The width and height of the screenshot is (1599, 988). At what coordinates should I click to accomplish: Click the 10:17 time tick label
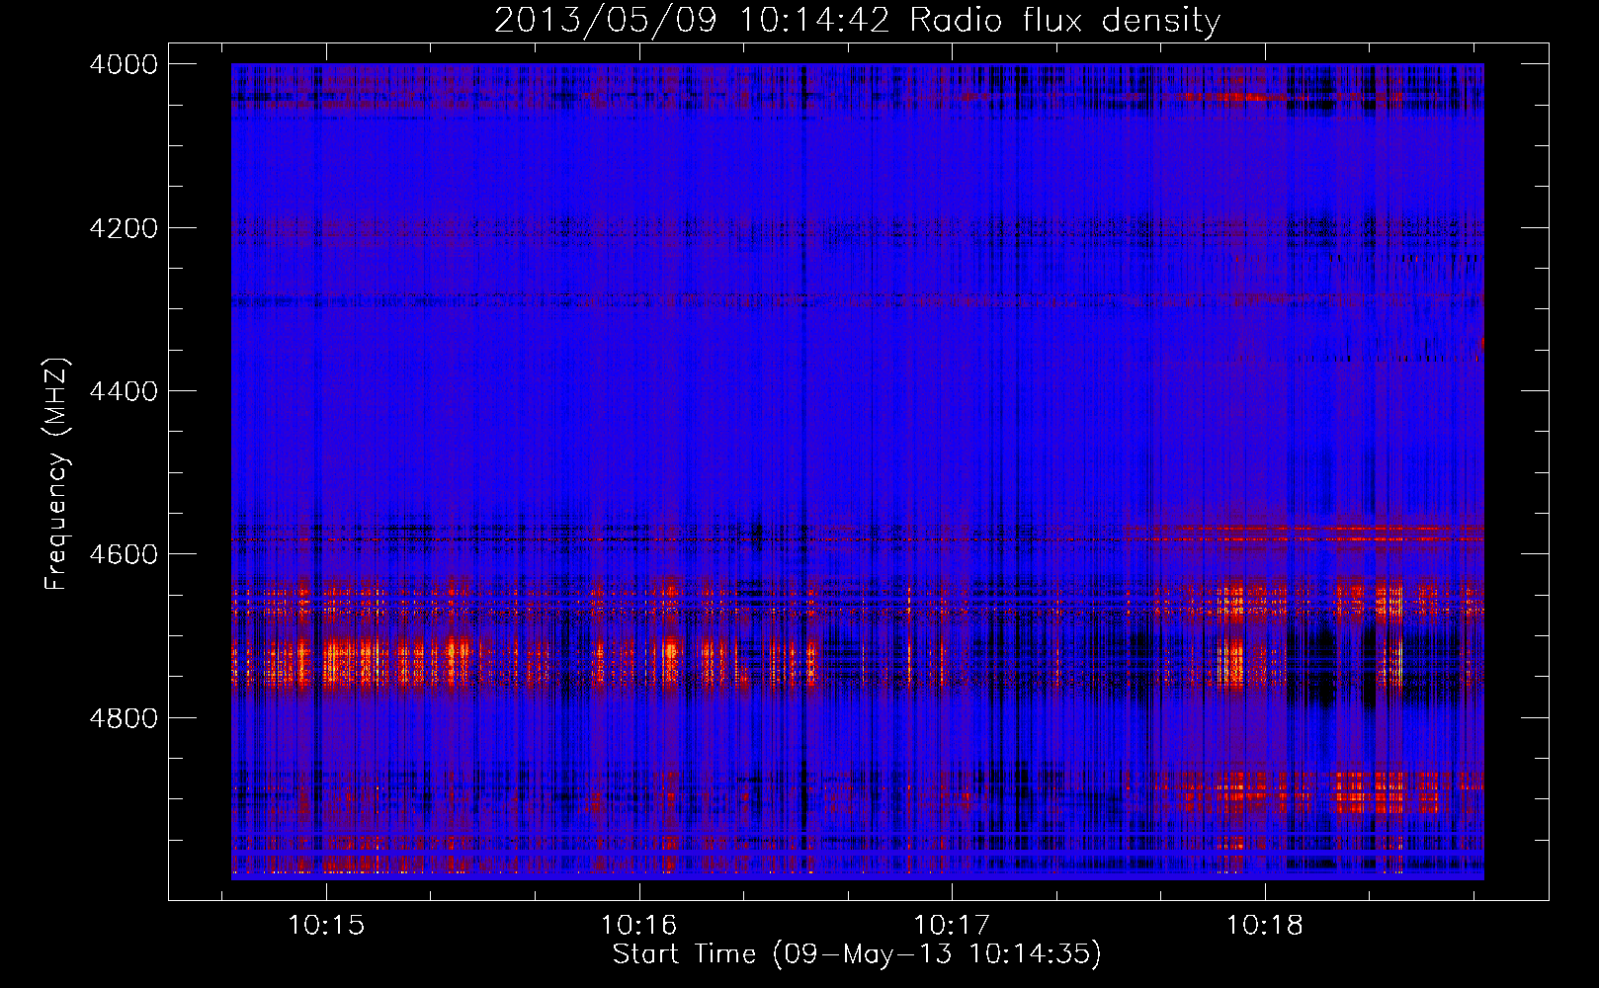point(952,925)
